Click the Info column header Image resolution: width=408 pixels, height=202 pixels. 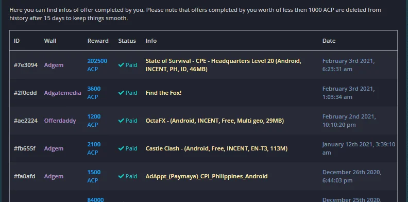click(151, 41)
